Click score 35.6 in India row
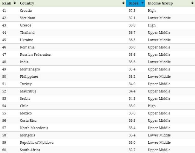This screenshot has height=153, width=195. click(132, 62)
